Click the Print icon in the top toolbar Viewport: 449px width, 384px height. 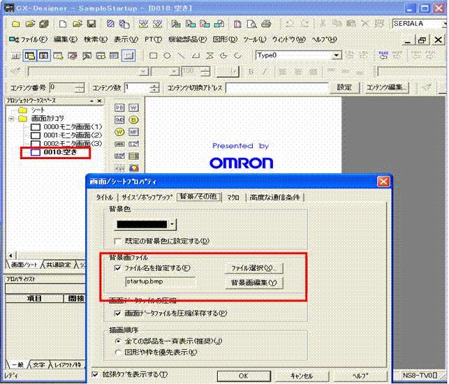click(x=266, y=24)
